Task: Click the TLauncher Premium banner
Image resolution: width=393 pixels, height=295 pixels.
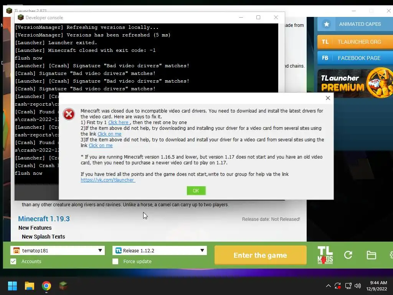Action: 355,83
